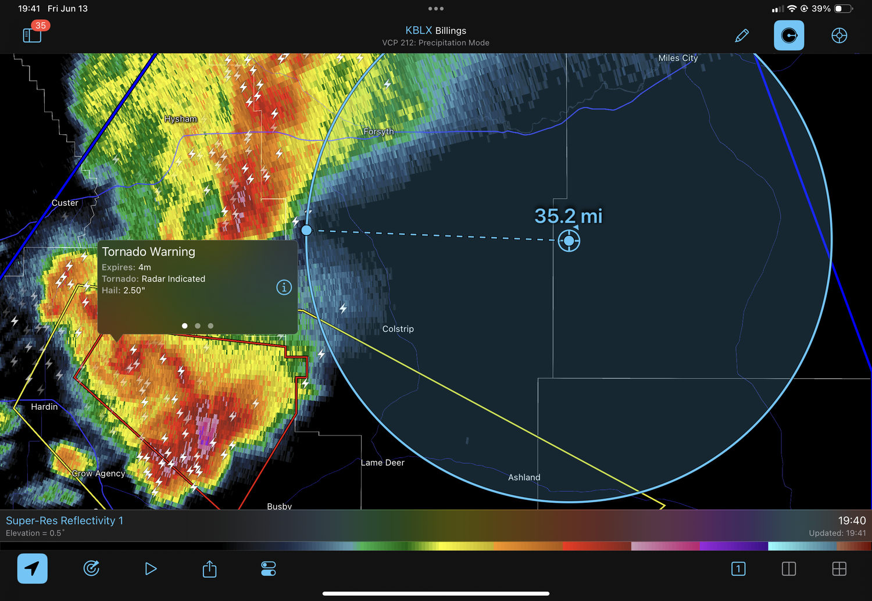The image size is (872, 601).
Task: Tap the location arrow button
Action: pyautogui.click(x=33, y=568)
